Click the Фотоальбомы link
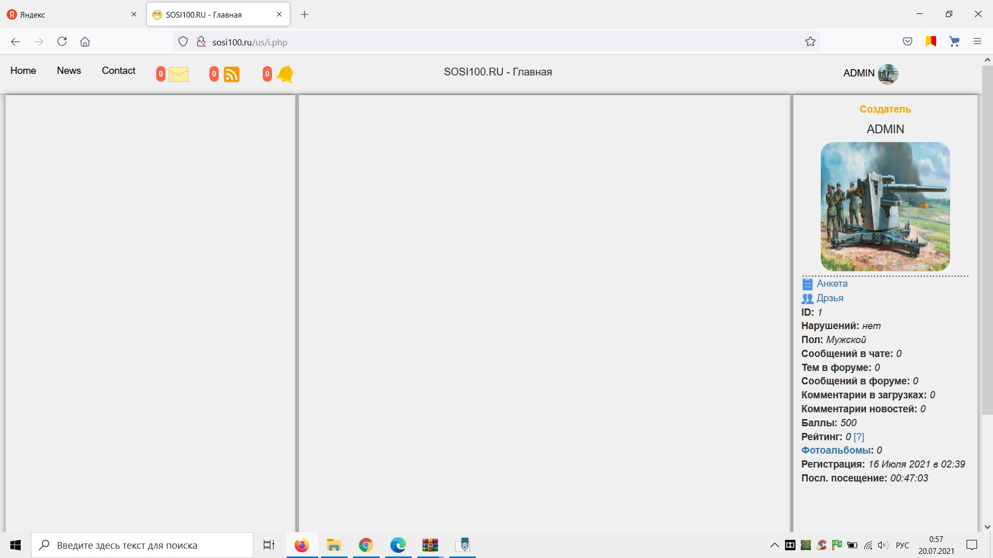This screenshot has width=993, height=558. click(x=835, y=451)
